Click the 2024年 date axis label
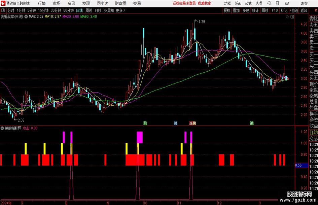Image resolution: width=318 pixels, height=205 pixels. 6,203
